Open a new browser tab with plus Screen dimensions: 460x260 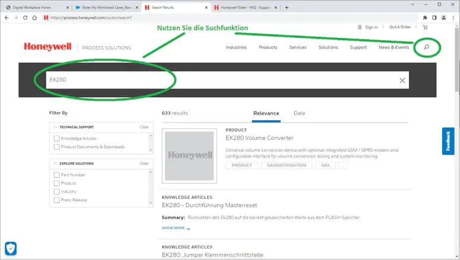(x=286, y=7)
